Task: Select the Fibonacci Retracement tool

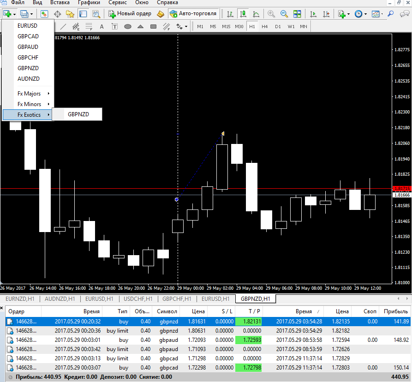Action: [89, 27]
